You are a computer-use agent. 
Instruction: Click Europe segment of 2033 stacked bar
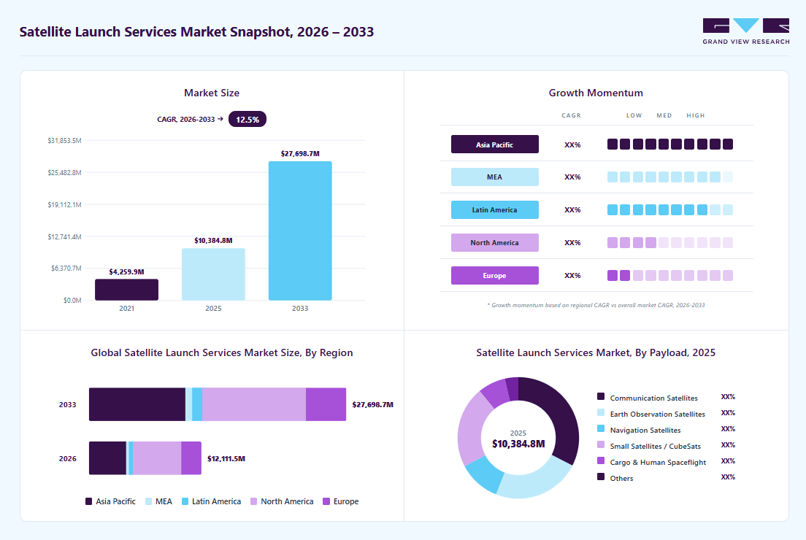click(x=326, y=404)
